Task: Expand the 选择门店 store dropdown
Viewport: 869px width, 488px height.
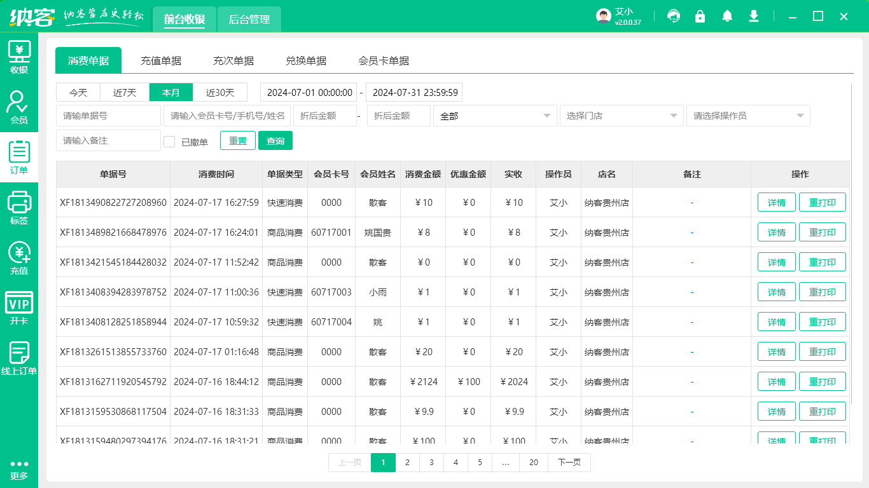Action: click(622, 116)
